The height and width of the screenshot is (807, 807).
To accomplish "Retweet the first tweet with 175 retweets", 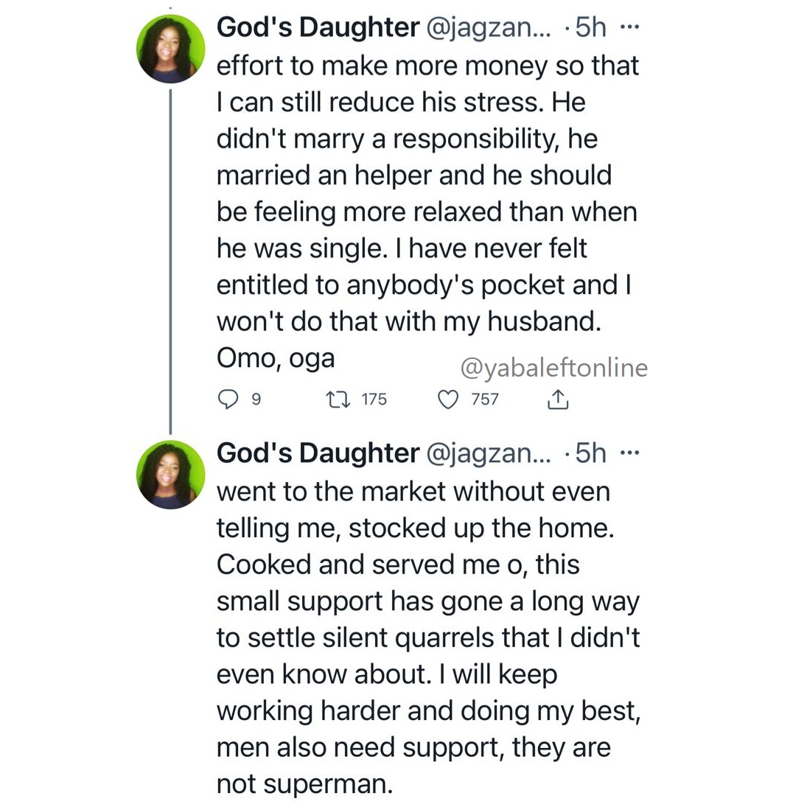I will 339,399.
